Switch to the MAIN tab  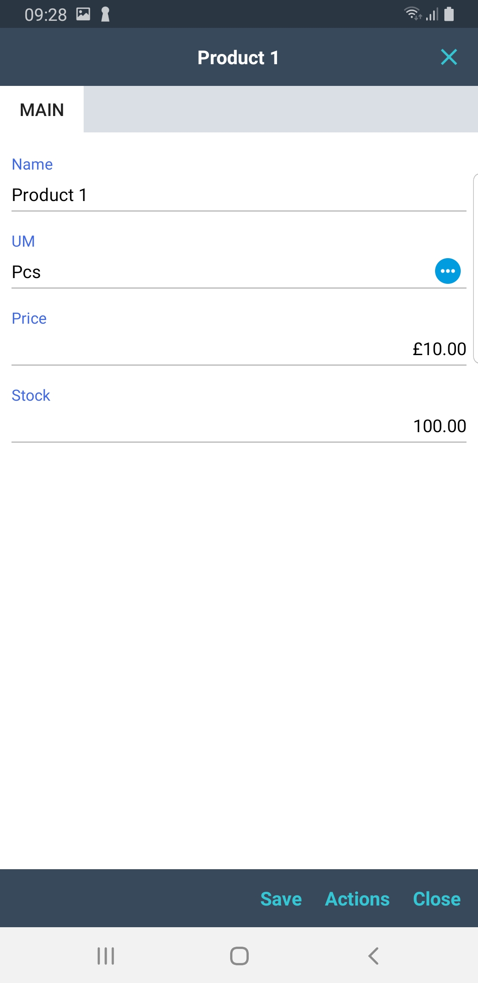point(42,110)
